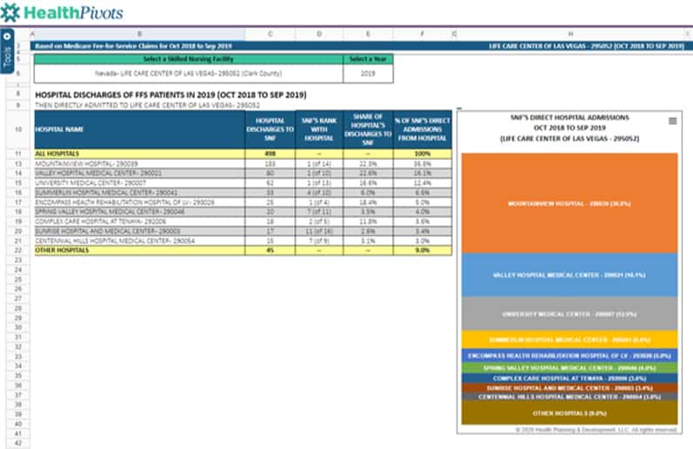Click ENCOMPASS HEALTH REHABILITATION HOSPITAL table cell
This screenshot has height=449, width=693.
[x=140, y=202]
